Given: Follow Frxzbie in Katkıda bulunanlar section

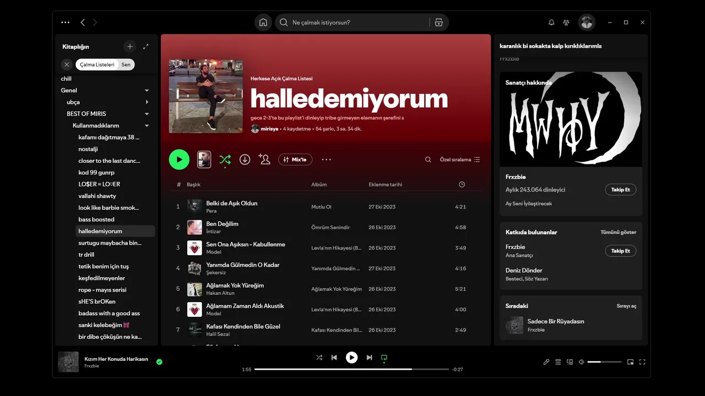Looking at the screenshot, I should click(x=621, y=251).
